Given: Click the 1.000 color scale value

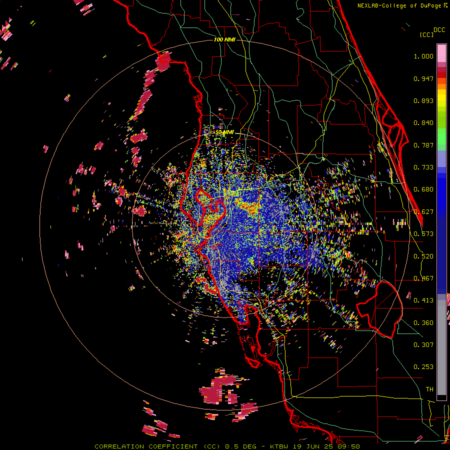Looking at the screenshot, I should (x=423, y=56).
